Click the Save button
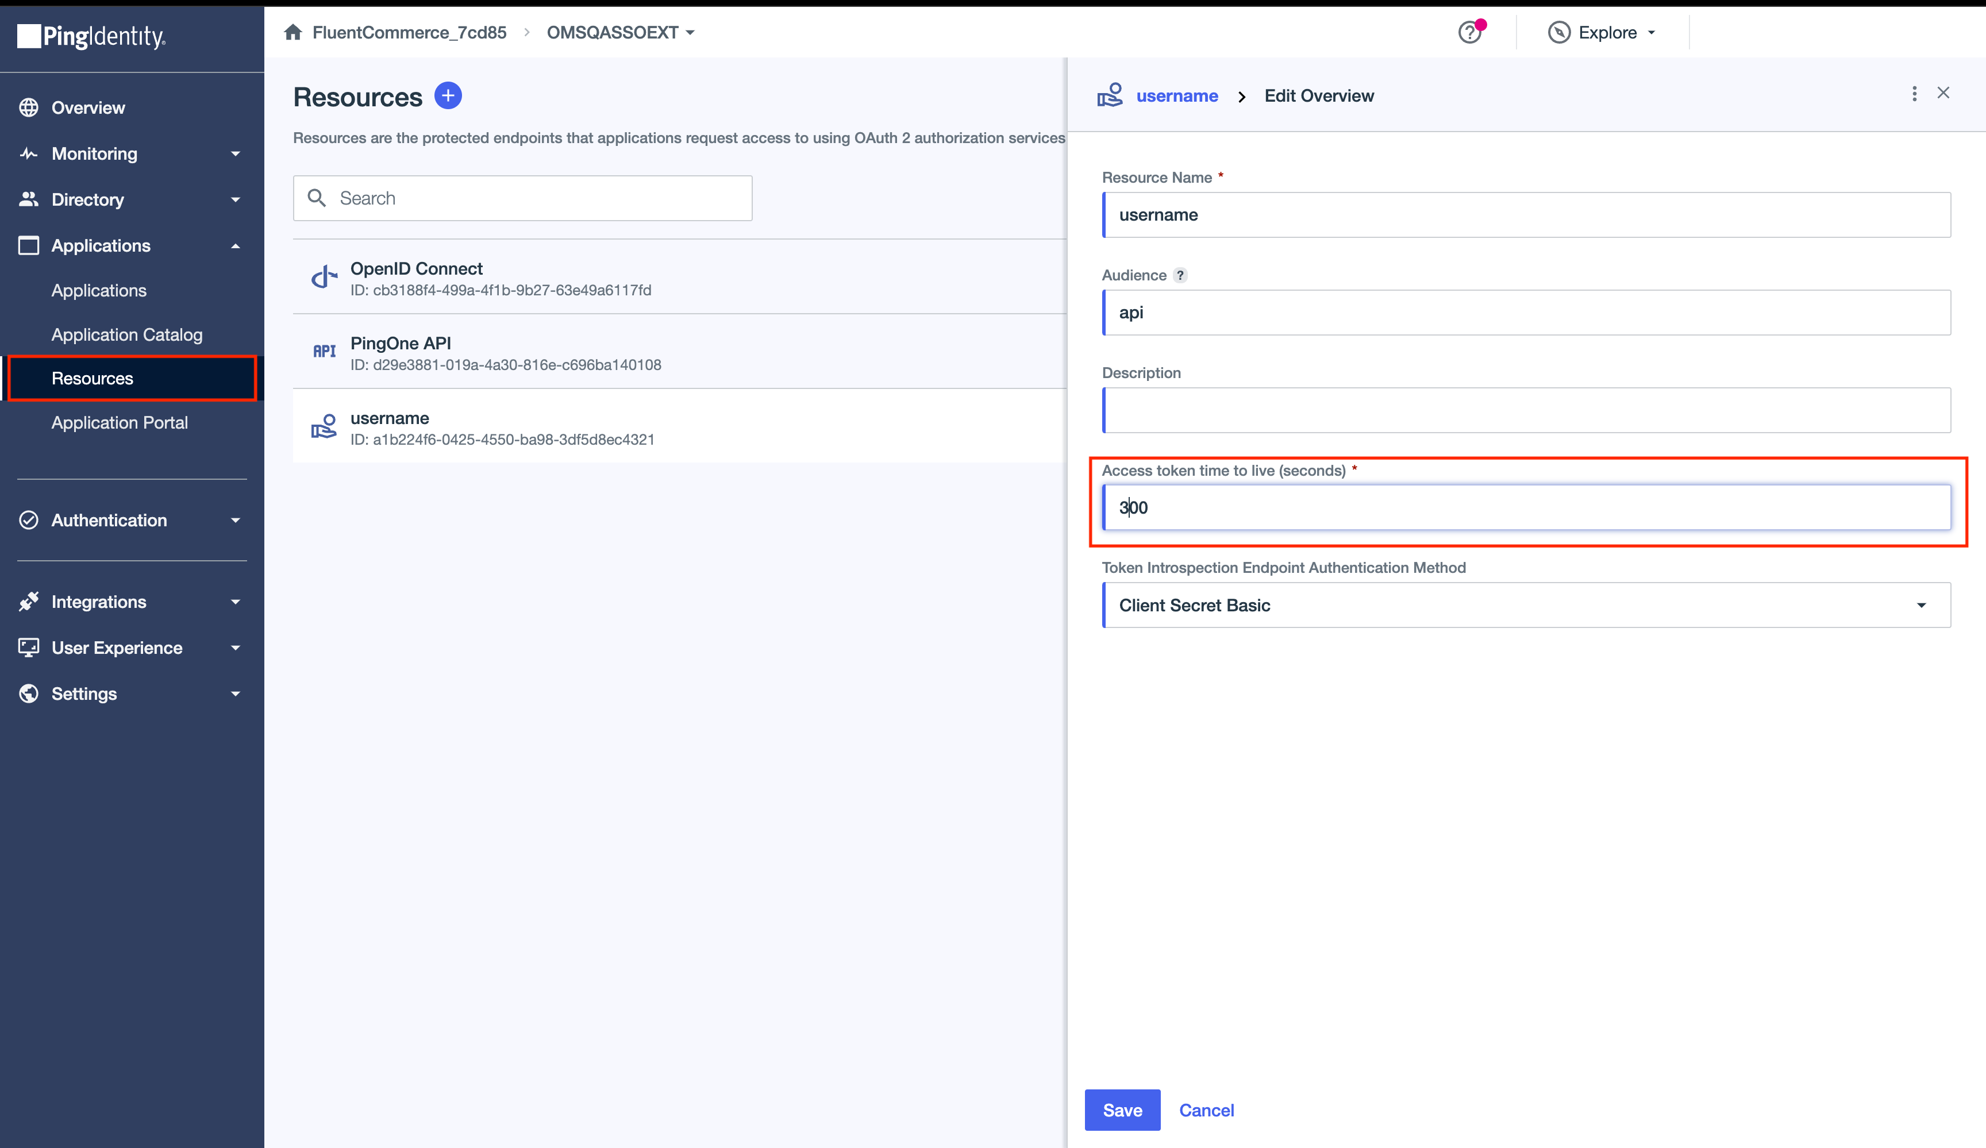Image resolution: width=1986 pixels, height=1148 pixels. coord(1122,1110)
